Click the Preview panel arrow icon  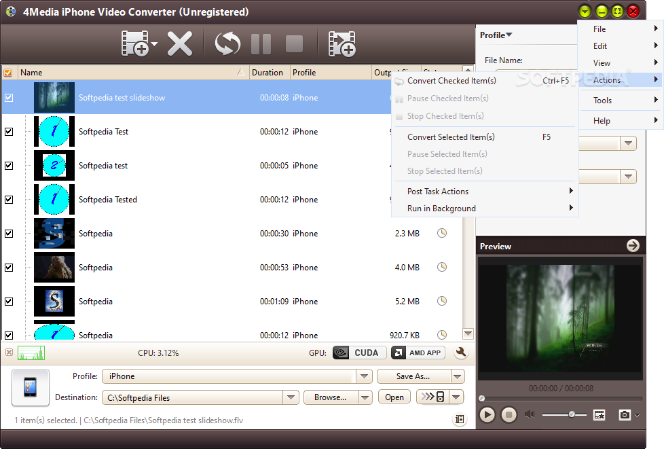tap(633, 246)
